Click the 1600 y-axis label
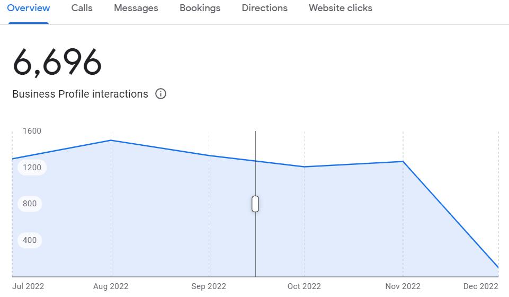 [32, 131]
